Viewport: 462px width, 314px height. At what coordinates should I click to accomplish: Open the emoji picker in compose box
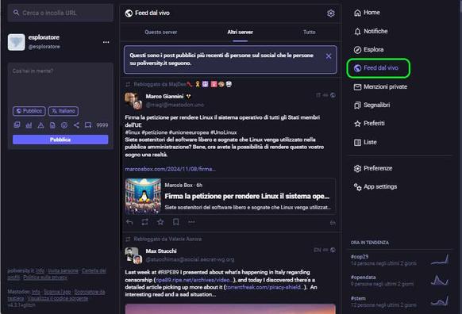pos(64,125)
